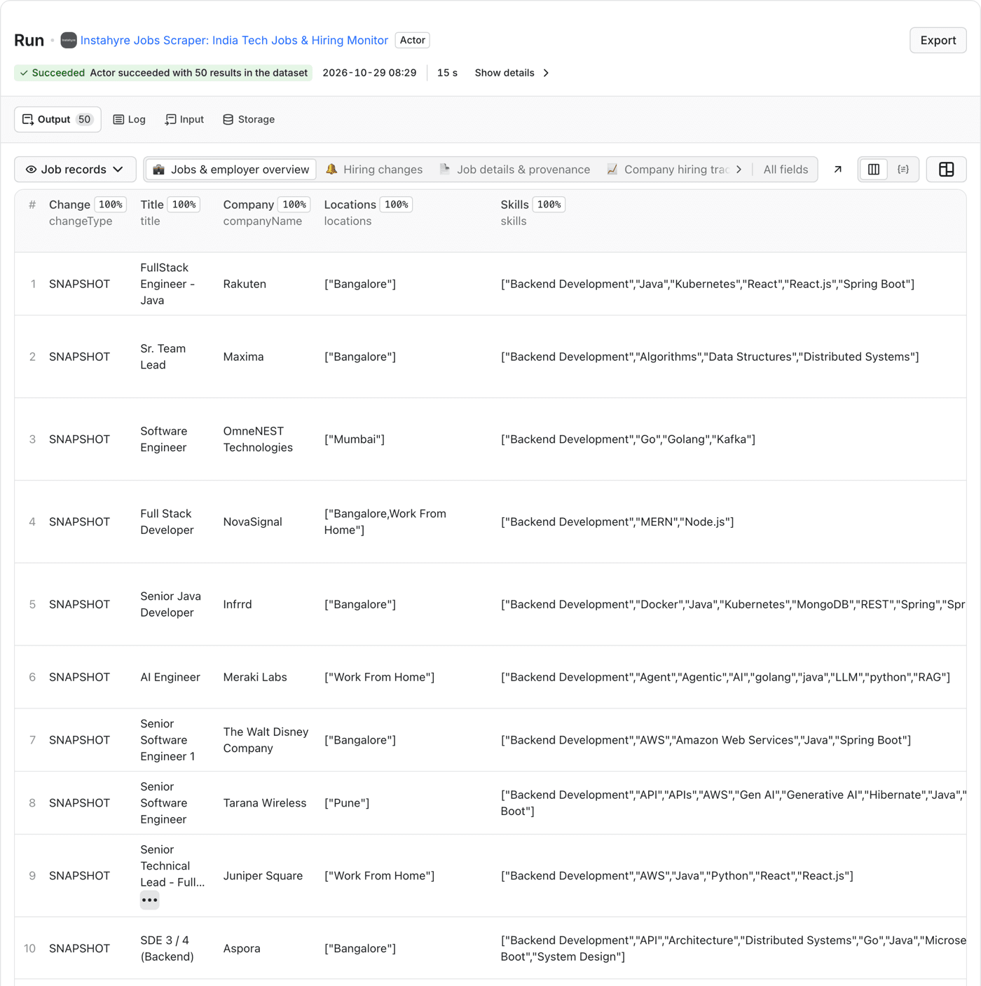This screenshot has width=981, height=986.
Task: Click the Company column header
Action: point(248,205)
